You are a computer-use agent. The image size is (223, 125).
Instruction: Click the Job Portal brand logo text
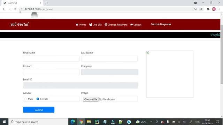pyautogui.click(x=20, y=24)
